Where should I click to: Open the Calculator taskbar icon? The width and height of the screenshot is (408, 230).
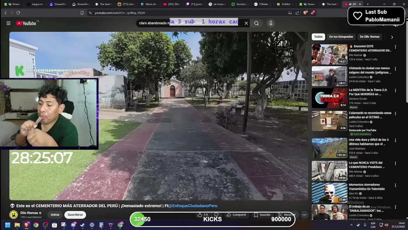101,225
